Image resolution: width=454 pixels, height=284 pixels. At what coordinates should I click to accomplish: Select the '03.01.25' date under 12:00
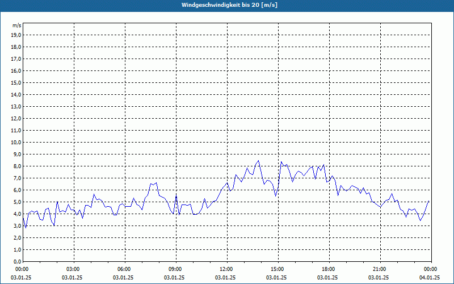[x=225, y=278]
